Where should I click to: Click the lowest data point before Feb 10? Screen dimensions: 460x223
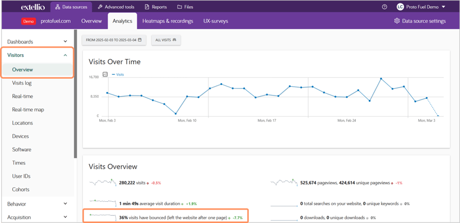[x=175, y=113]
